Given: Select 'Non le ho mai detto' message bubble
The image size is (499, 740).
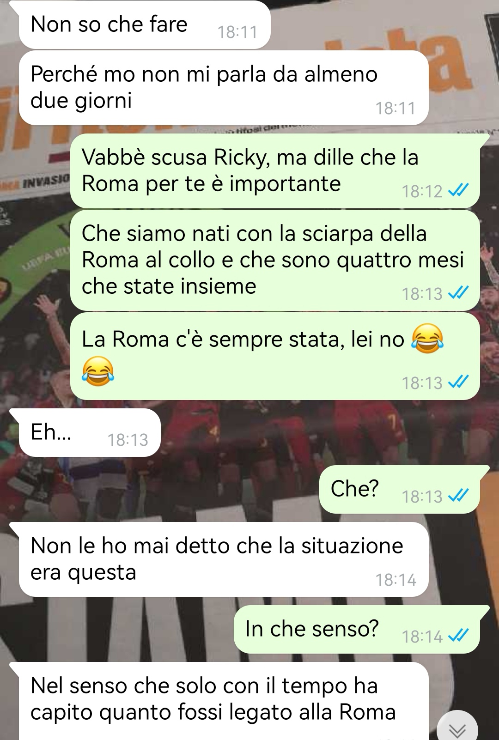Looking at the screenshot, I should pyautogui.click(x=224, y=559).
